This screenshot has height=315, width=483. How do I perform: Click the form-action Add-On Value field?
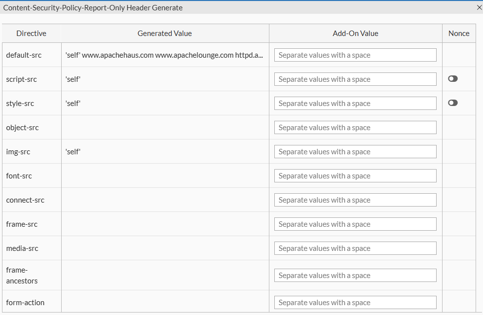point(355,303)
